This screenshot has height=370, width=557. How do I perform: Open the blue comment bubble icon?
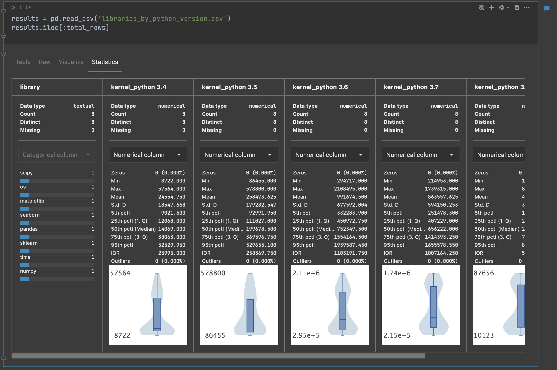tap(547, 8)
